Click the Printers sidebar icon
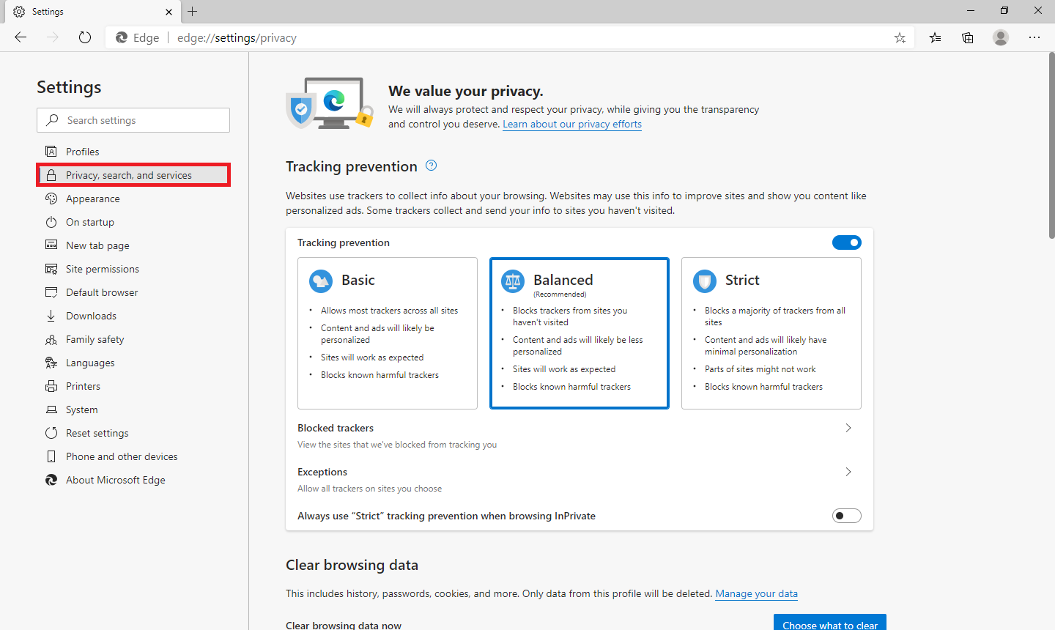The image size is (1055, 630). pyautogui.click(x=51, y=385)
